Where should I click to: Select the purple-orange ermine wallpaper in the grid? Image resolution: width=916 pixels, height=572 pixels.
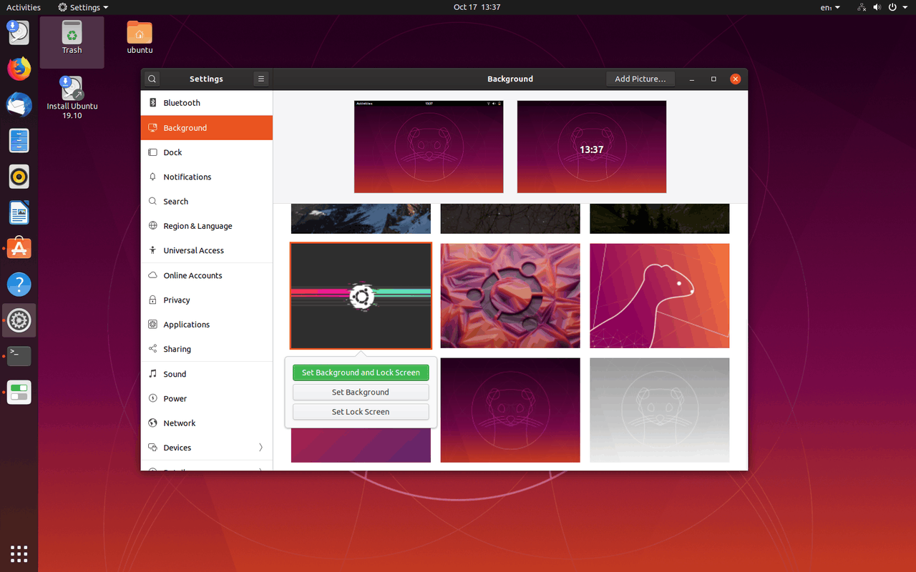[x=510, y=410]
